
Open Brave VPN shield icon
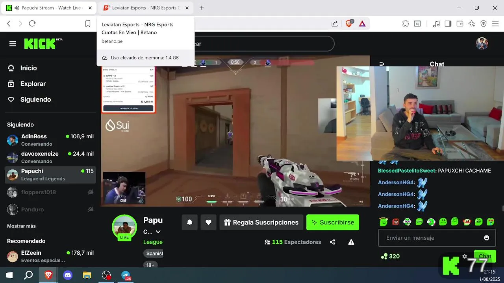pos(484,24)
